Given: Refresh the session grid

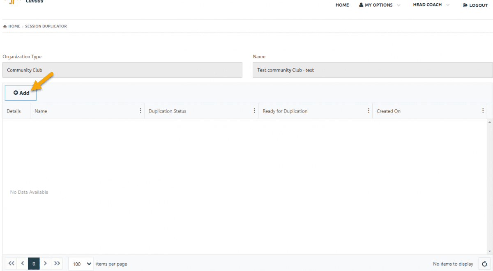Looking at the screenshot, I should 484,264.
